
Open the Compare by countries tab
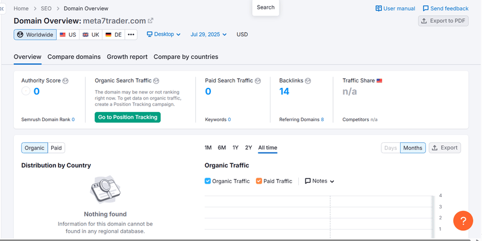click(x=186, y=57)
